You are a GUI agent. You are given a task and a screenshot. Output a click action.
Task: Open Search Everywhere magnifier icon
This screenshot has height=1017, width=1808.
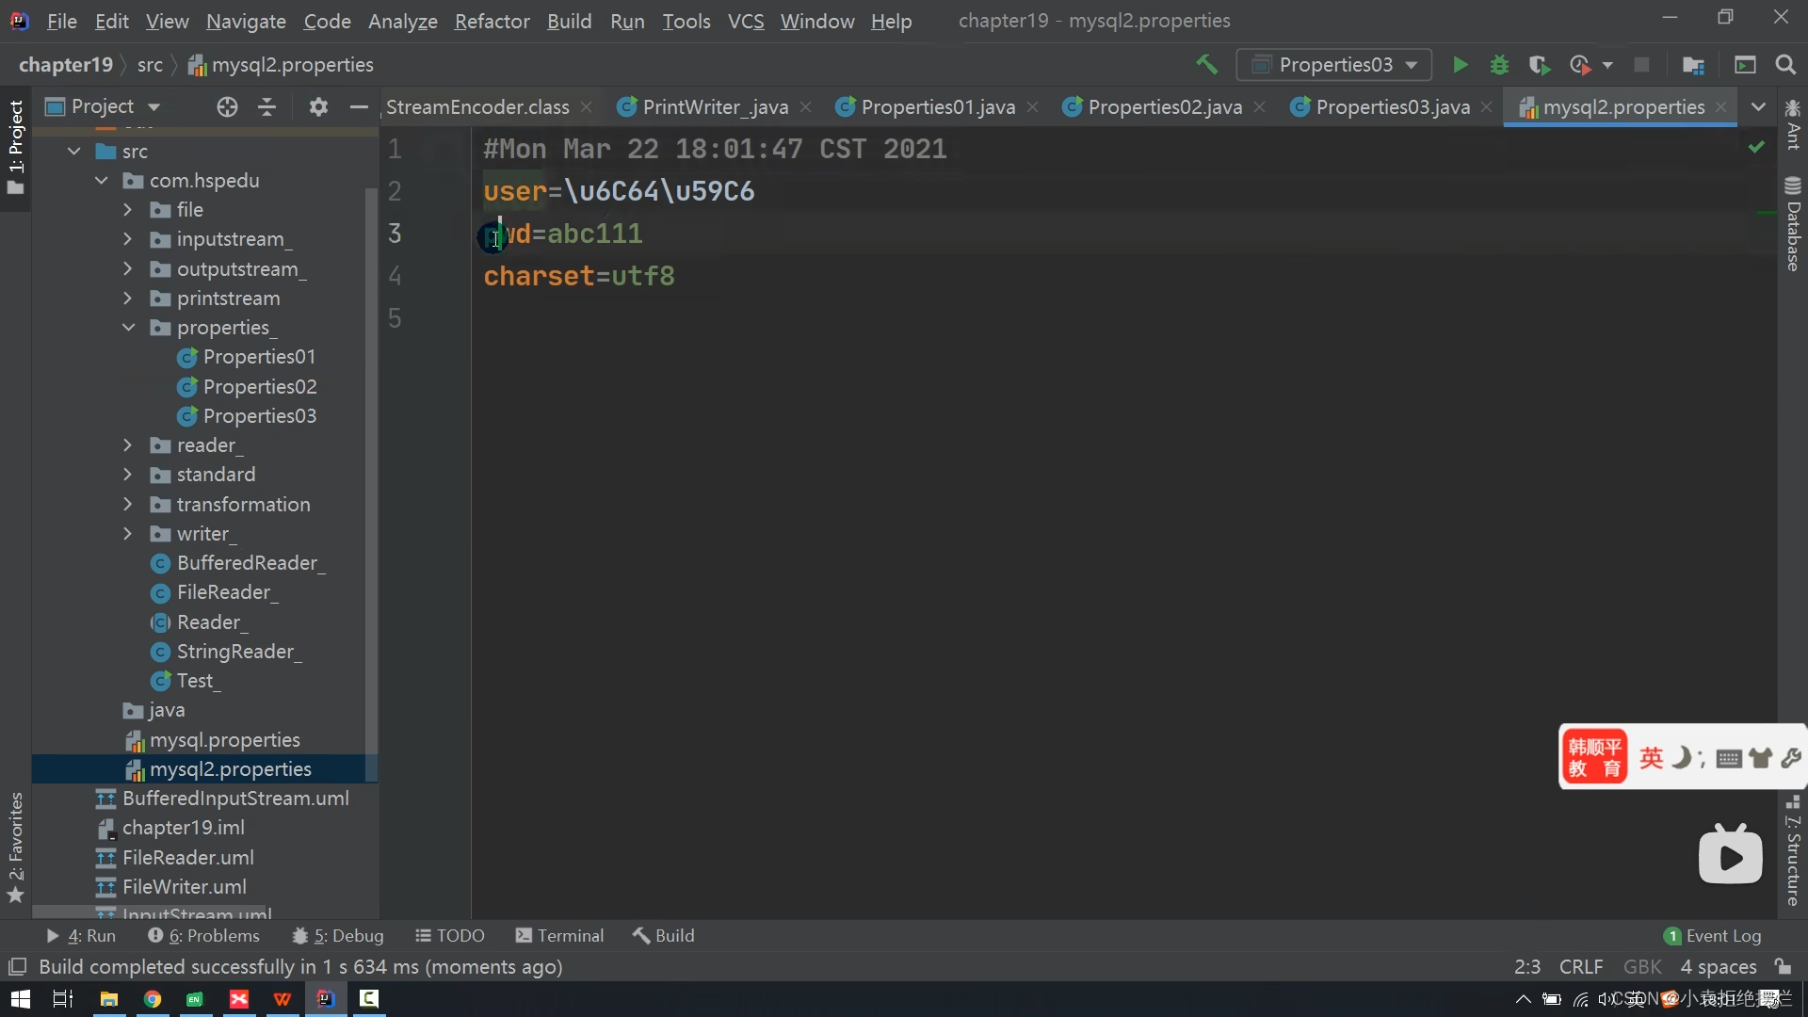1784,65
